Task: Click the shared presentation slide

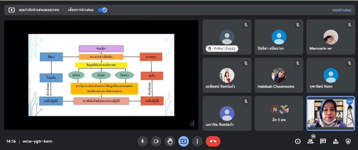Action: (101, 75)
